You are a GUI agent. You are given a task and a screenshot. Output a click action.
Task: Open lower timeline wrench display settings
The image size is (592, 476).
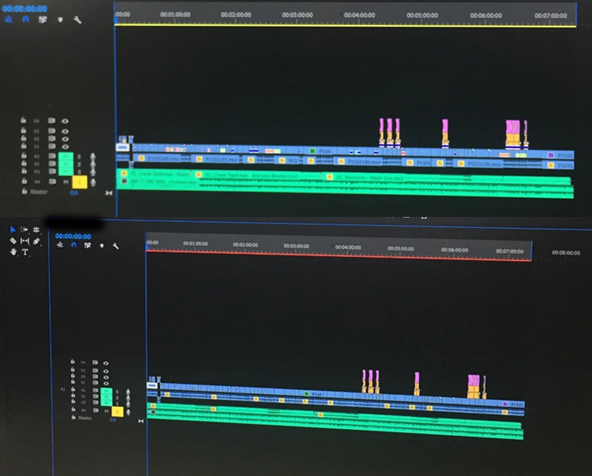[116, 246]
